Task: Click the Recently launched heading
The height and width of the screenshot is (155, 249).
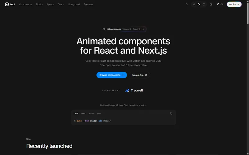Action: pyautogui.click(x=49, y=146)
